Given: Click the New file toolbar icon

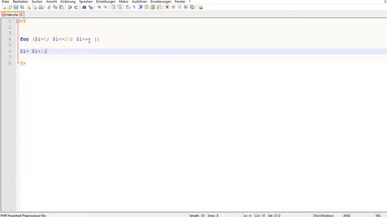Looking at the screenshot, I should click(x=4, y=7).
